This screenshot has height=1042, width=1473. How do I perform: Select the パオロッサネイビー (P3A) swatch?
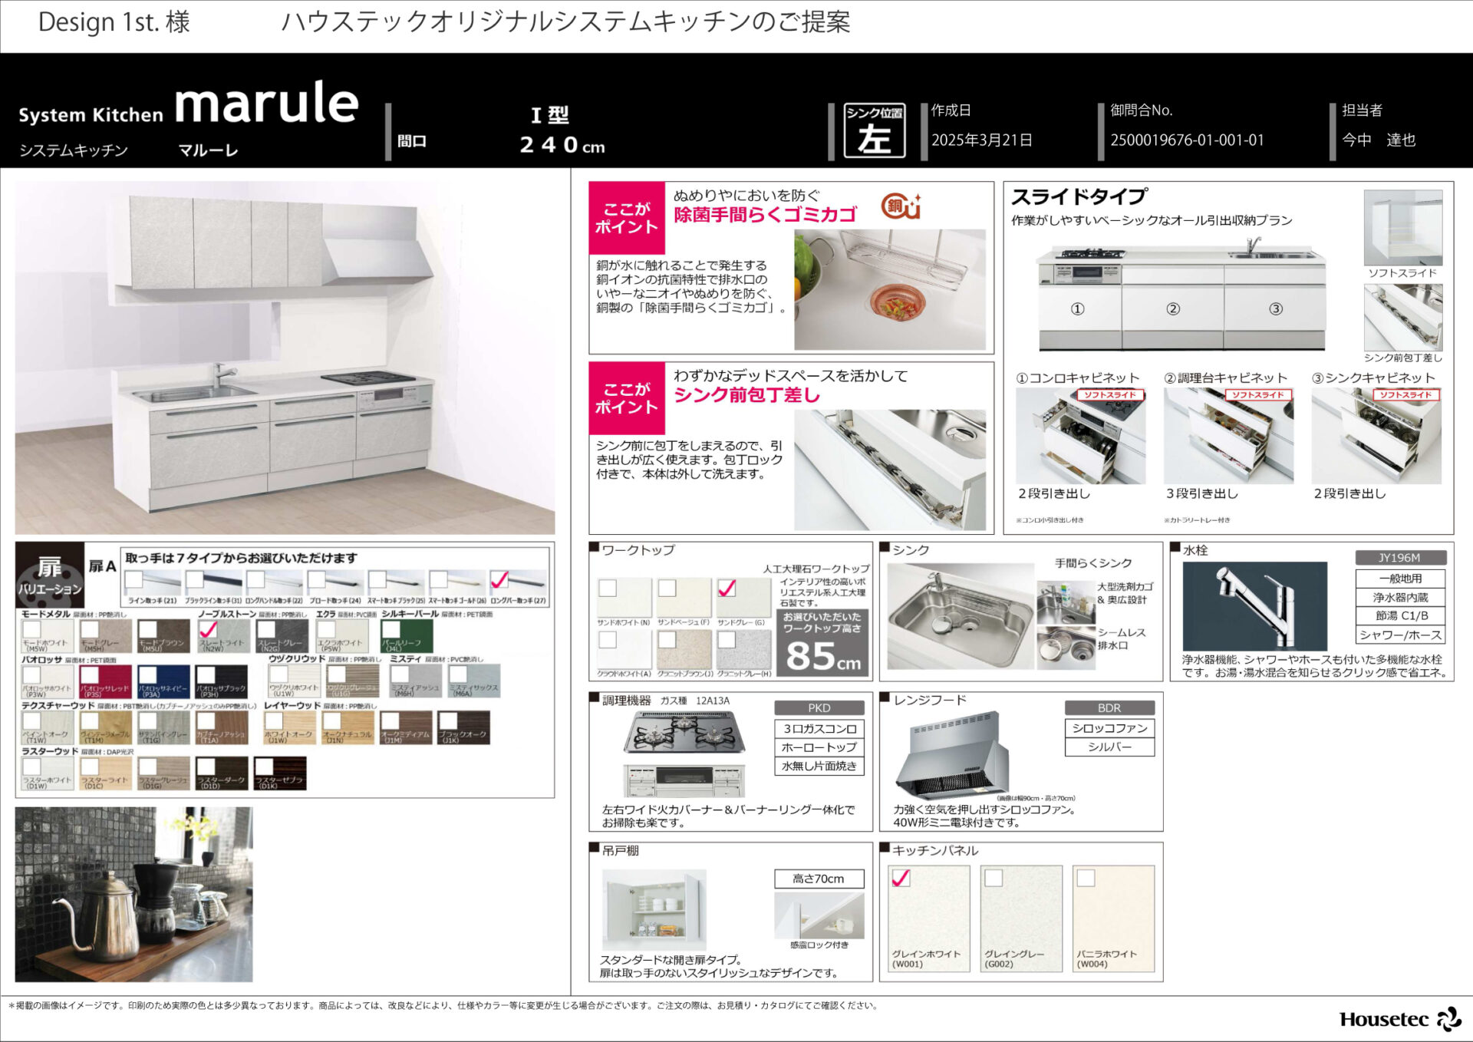point(163,681)
